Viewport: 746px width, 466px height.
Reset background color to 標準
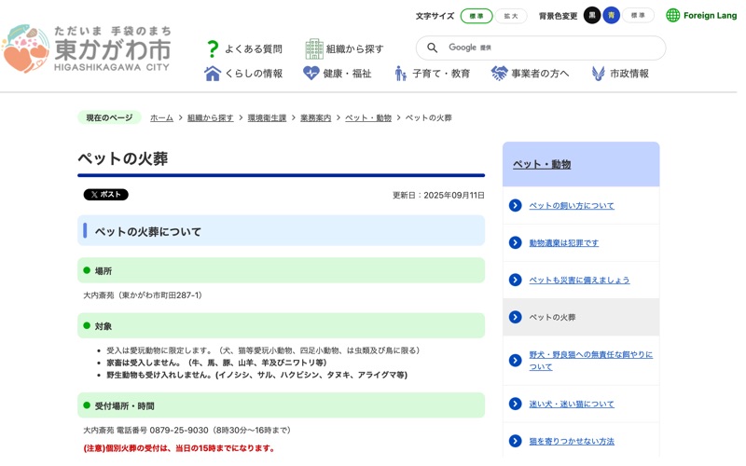[x=638, y=15]
